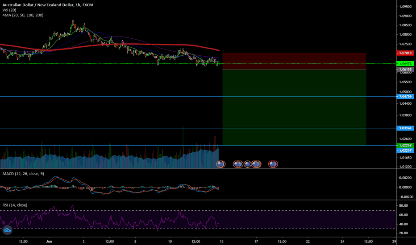Click the cloud snapshot icon in the corner
The image size is (416, 245).
tap(7, 230)
